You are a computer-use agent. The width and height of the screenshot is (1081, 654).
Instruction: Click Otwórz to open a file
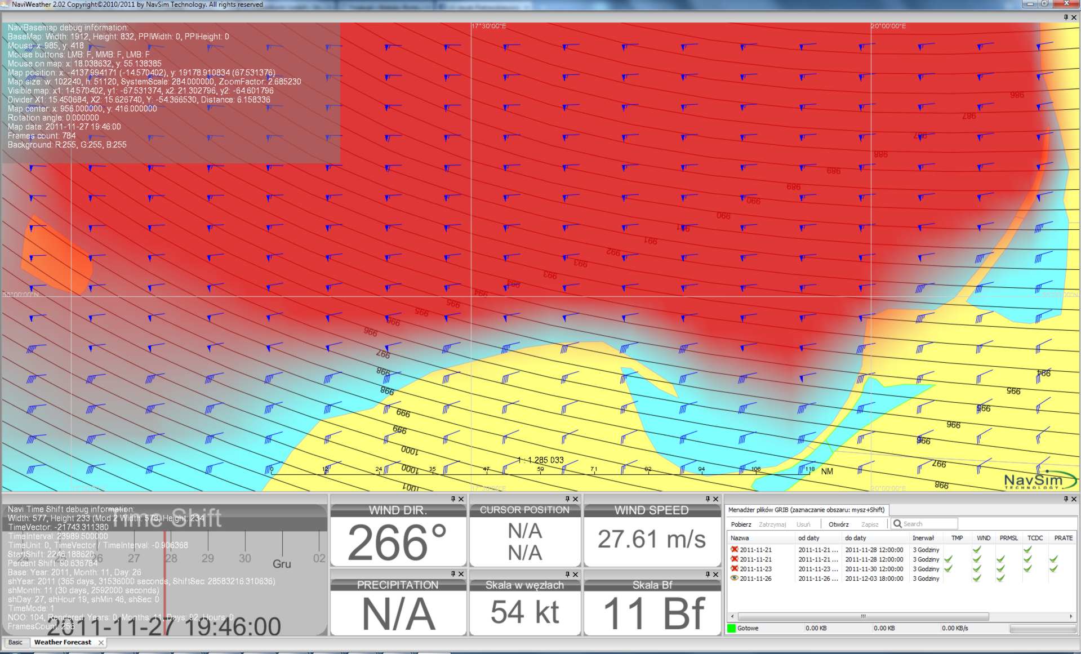pyautogui.click(x=838, y=524)
